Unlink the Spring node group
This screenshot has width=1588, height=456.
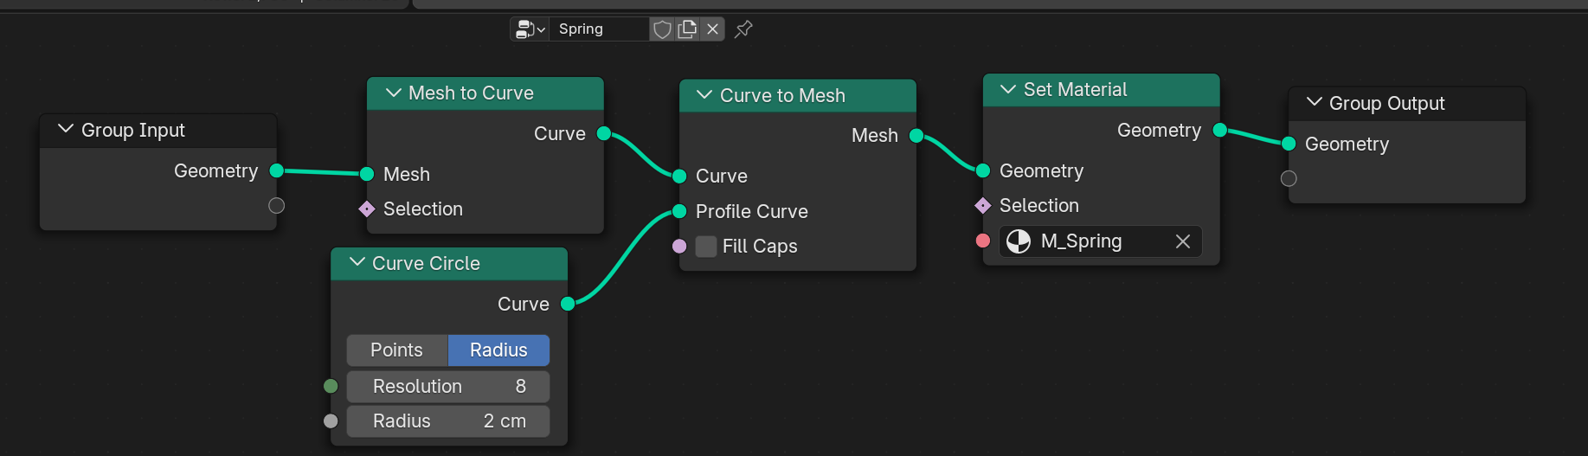click(x=712, y=29)
